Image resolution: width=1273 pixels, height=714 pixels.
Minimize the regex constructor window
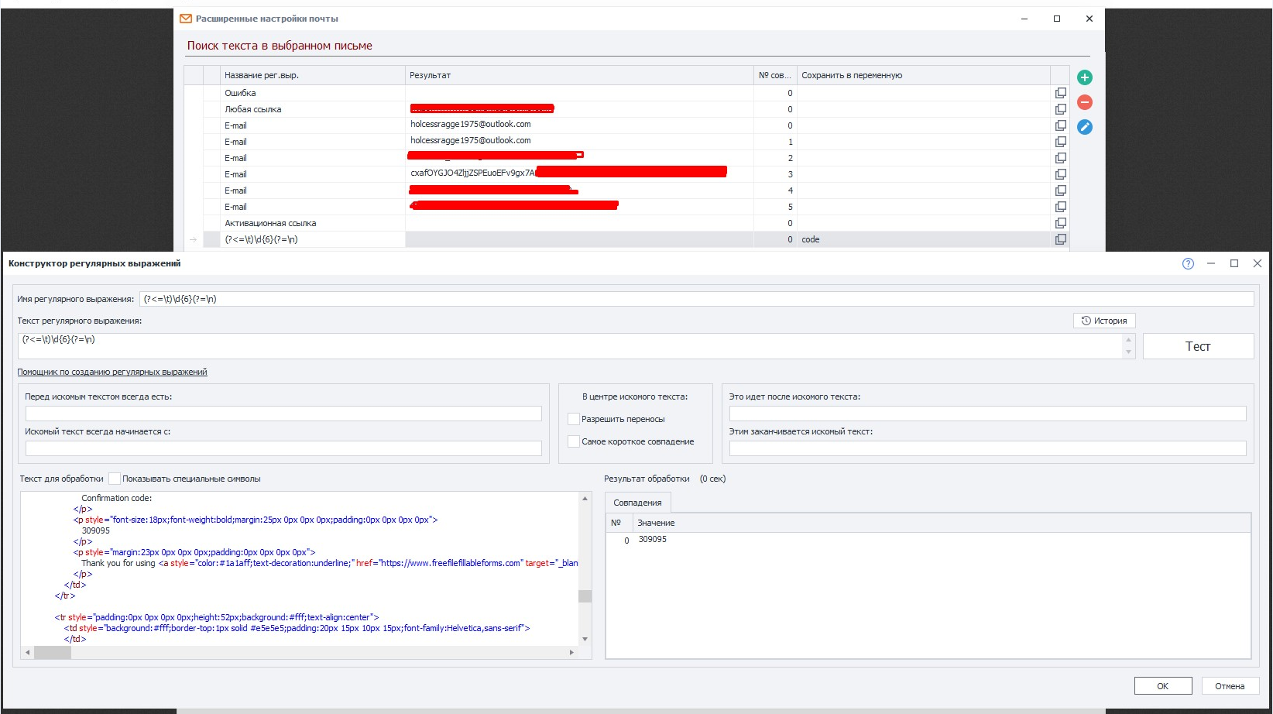point(1211,263)
